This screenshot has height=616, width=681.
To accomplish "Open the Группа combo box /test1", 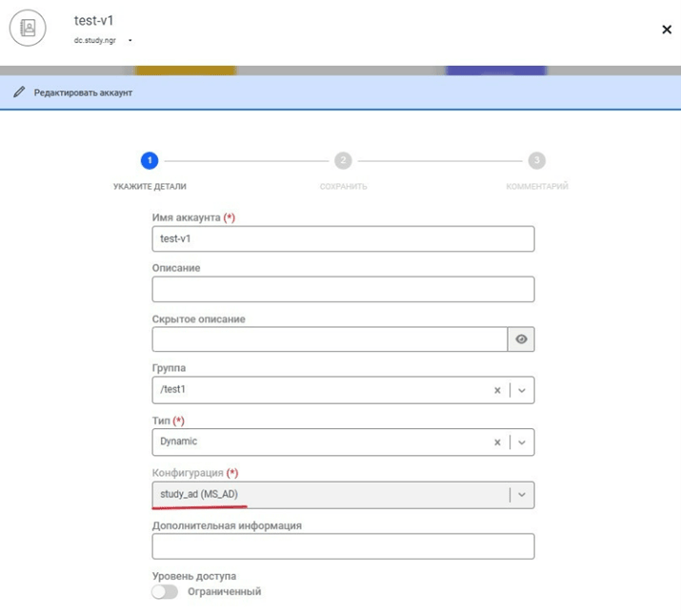I will tap(343, 390).
